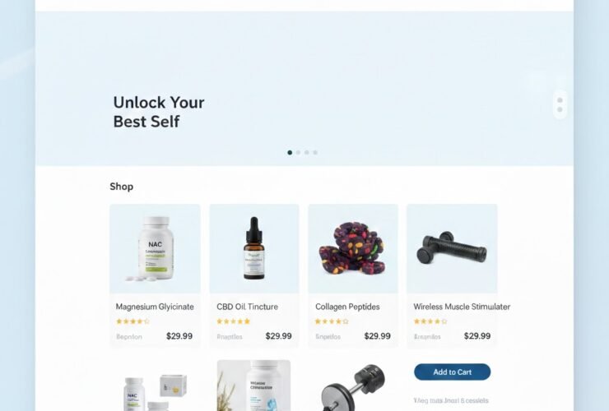Click star rating under Magnesium Glyicinate
Image resolution: width=609 pixels, height=411 pixels.
[132, 321]
